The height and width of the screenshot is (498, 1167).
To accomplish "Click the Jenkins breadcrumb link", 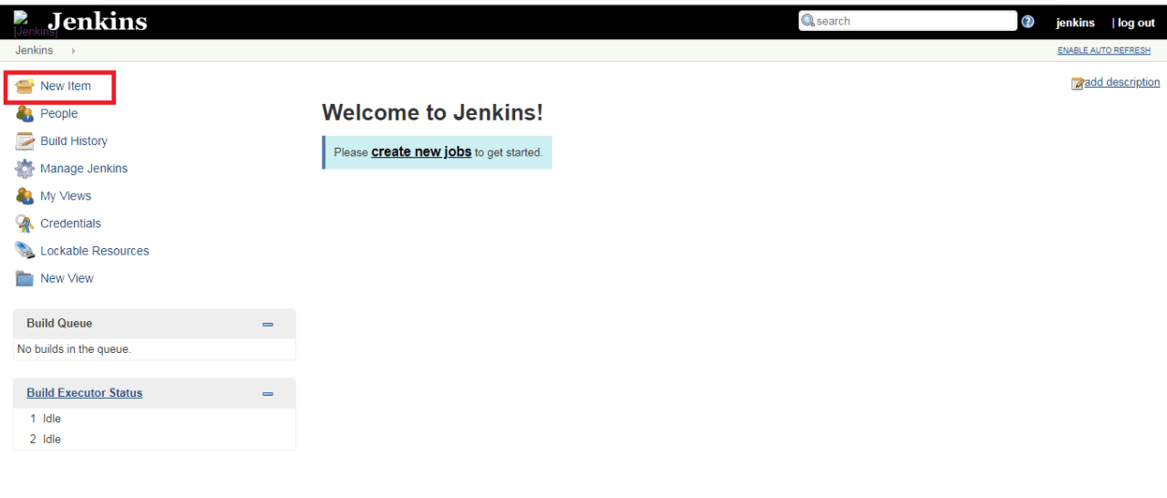I will (34, 50).
